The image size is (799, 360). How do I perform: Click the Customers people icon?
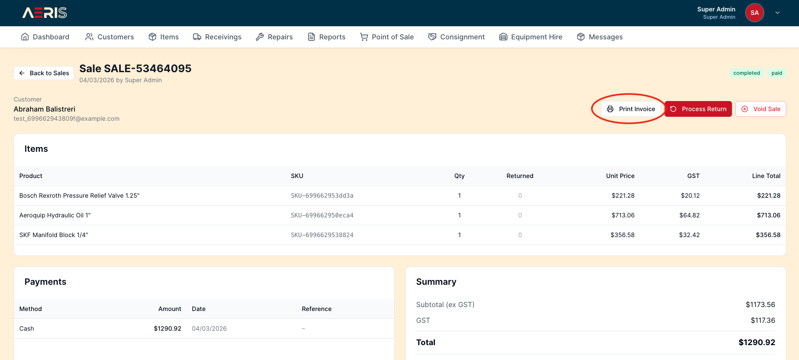pos(89,37)
